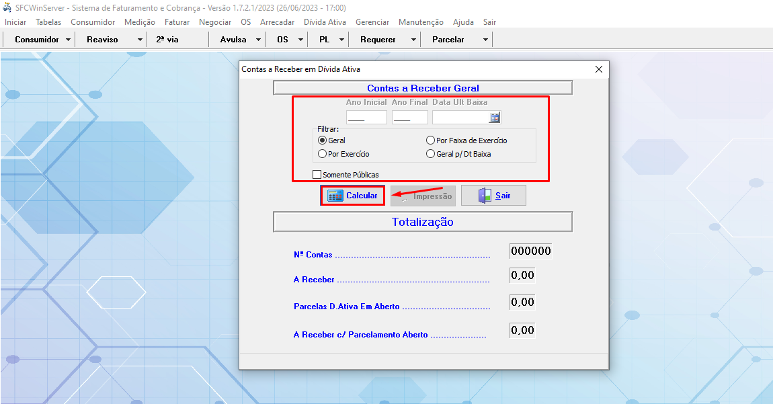Click the 2ª via toolbar button
This screenshot has height=404, width=773.
pos(167,40)
